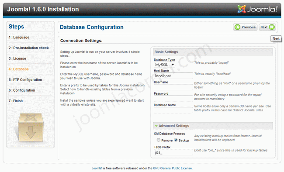Viewport: 284px width, 172px height.
Task: Click the green arrow on Previous button
Action: 237,27
